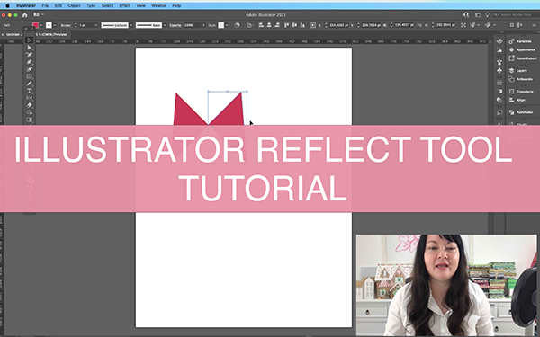Open the Symbols panel club icon

pyautogui.click(x=499, y=70)
